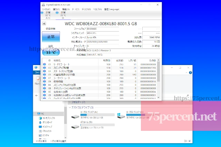Click the power-on count value 10 回
This screenshot has height=147, width=221.
pyautogui.click(x=151, y=42)
